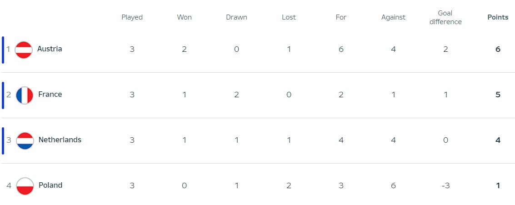Click the Won column header
Screen dimensions: 515x205
(184, 17)
